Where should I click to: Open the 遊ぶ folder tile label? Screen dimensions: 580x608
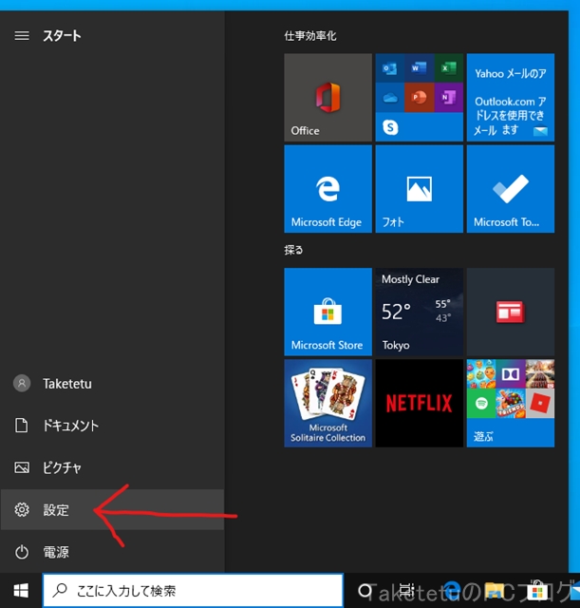coord(483,437)
